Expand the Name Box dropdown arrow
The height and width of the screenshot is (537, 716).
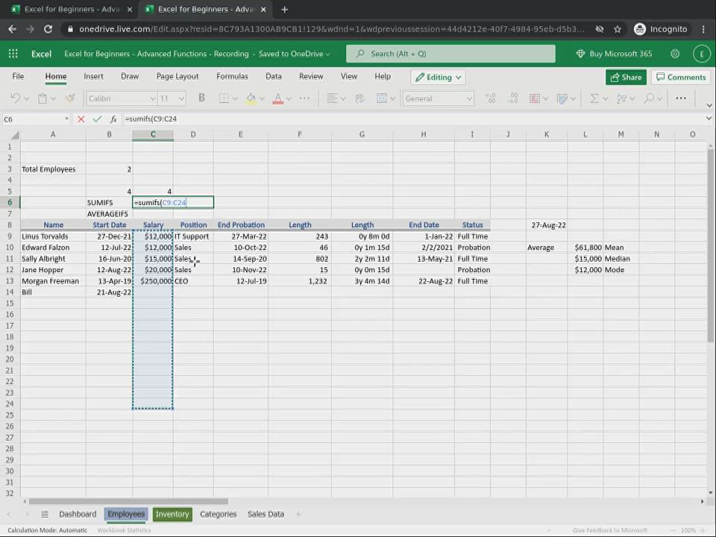(x=66, y=119)
